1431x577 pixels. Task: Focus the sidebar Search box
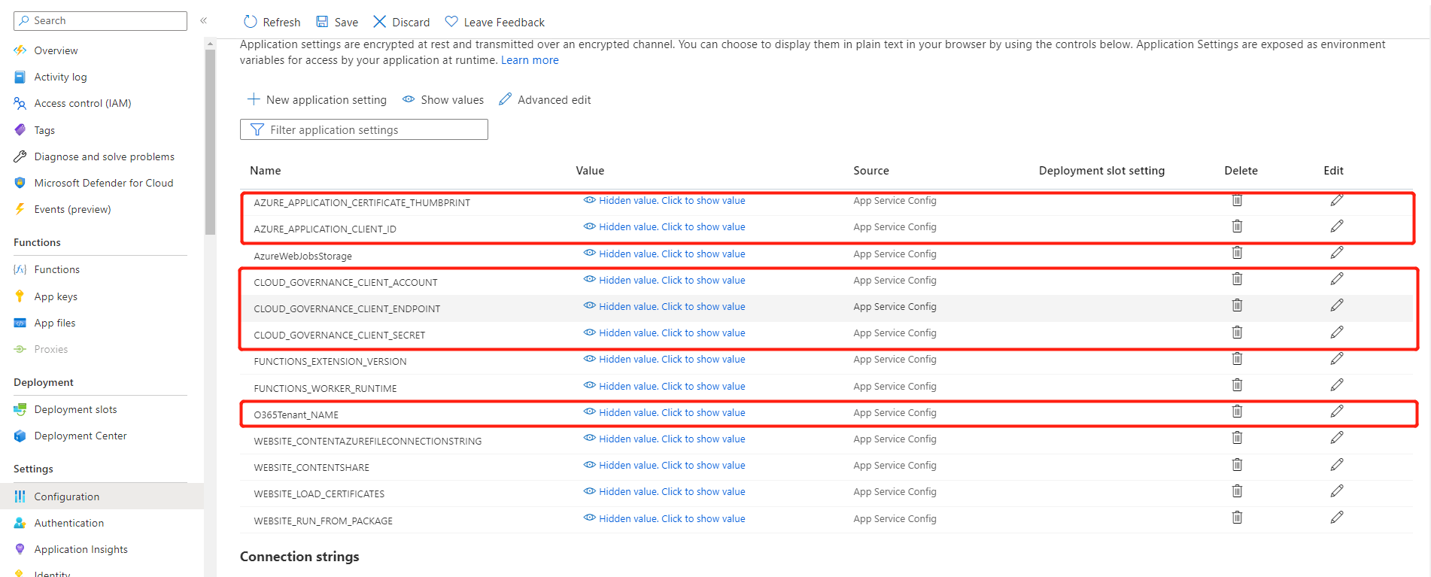click(100, 20)
